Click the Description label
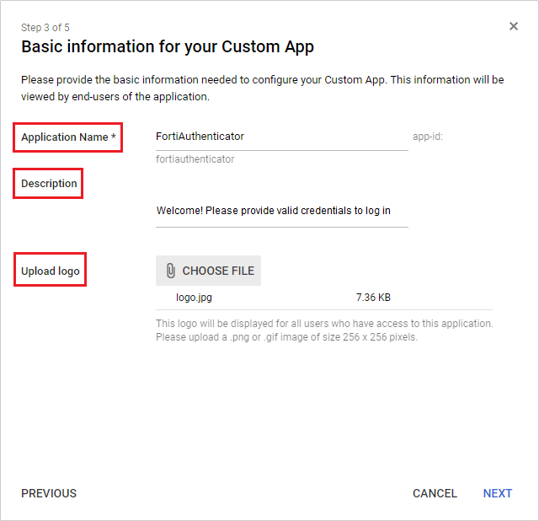 tap(49, 184)
